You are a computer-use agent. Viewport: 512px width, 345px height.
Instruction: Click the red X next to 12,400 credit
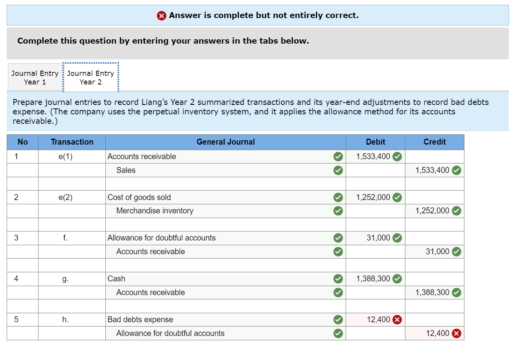456,333
